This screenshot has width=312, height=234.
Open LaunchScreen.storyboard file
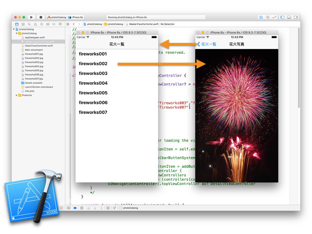click(39, 87)
